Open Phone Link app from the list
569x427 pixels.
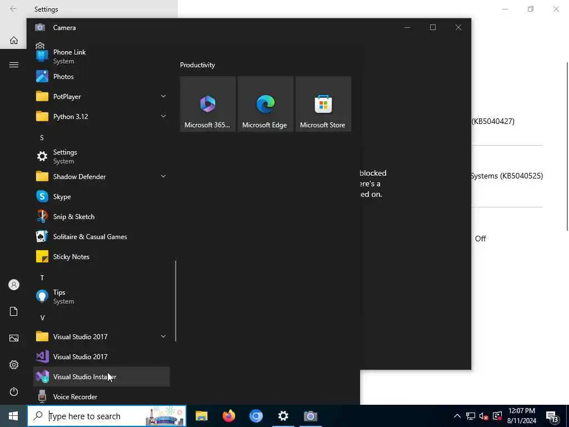pyautogui.click(x=101, y=56)
